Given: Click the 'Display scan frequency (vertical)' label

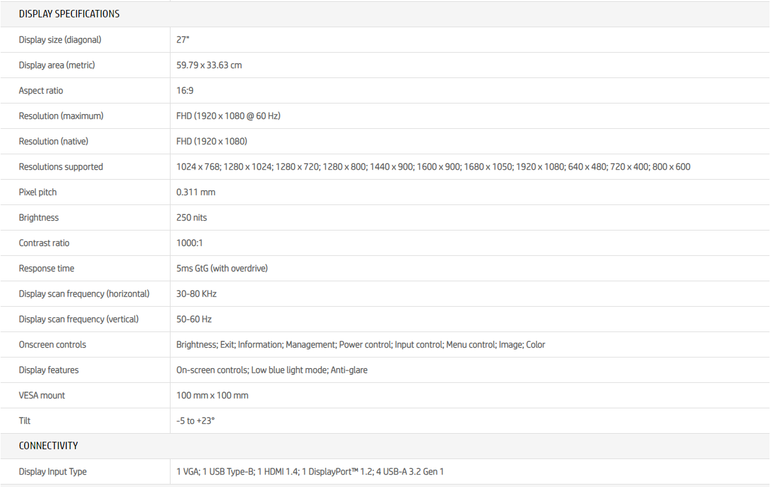Looking at the screenshot, I should point(79,319).
